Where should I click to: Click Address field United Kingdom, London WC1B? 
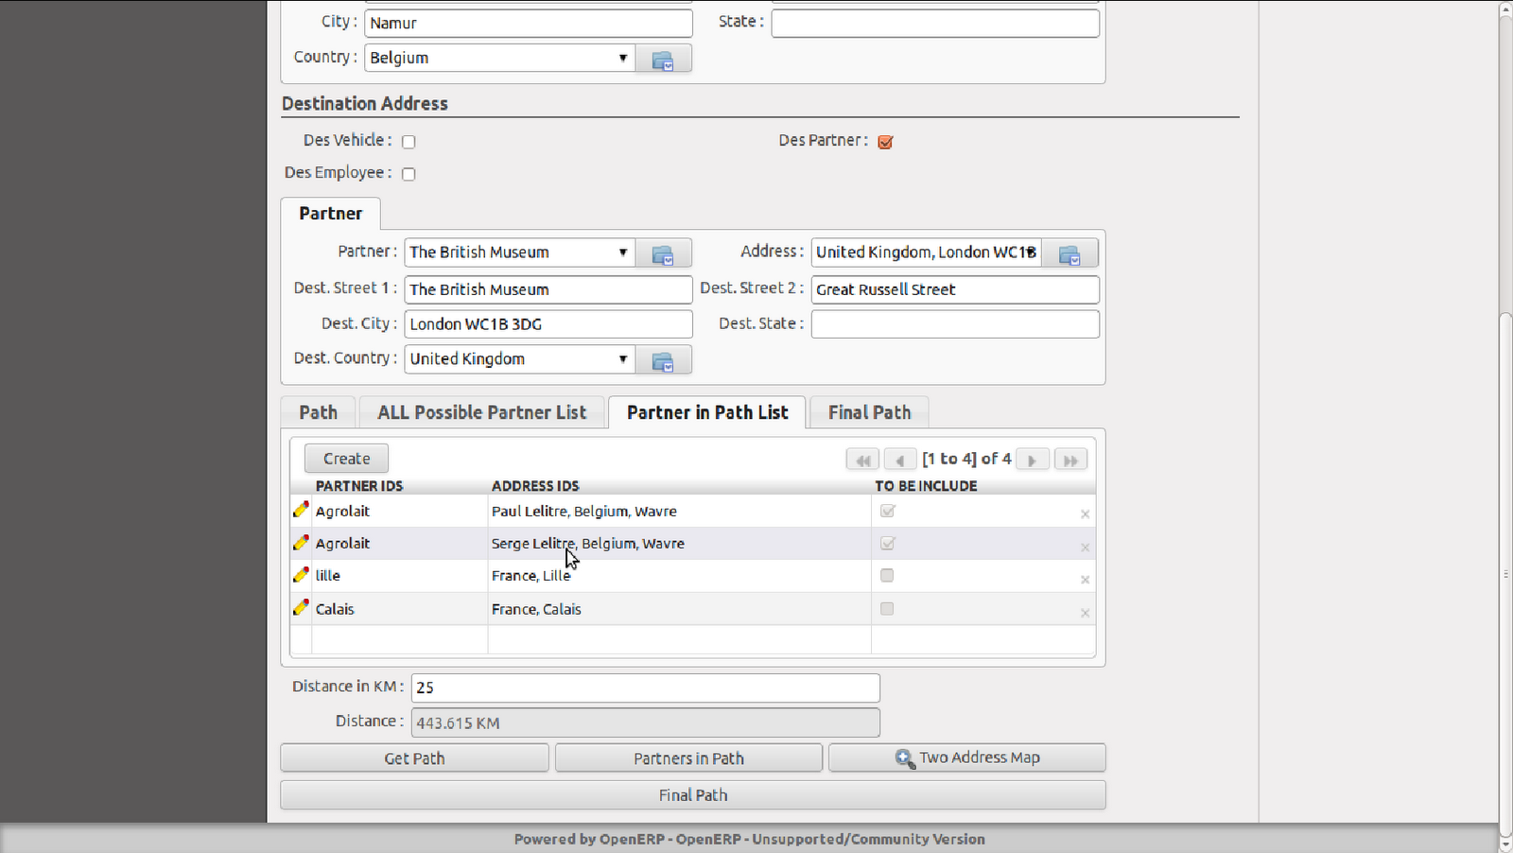point(926,252)
